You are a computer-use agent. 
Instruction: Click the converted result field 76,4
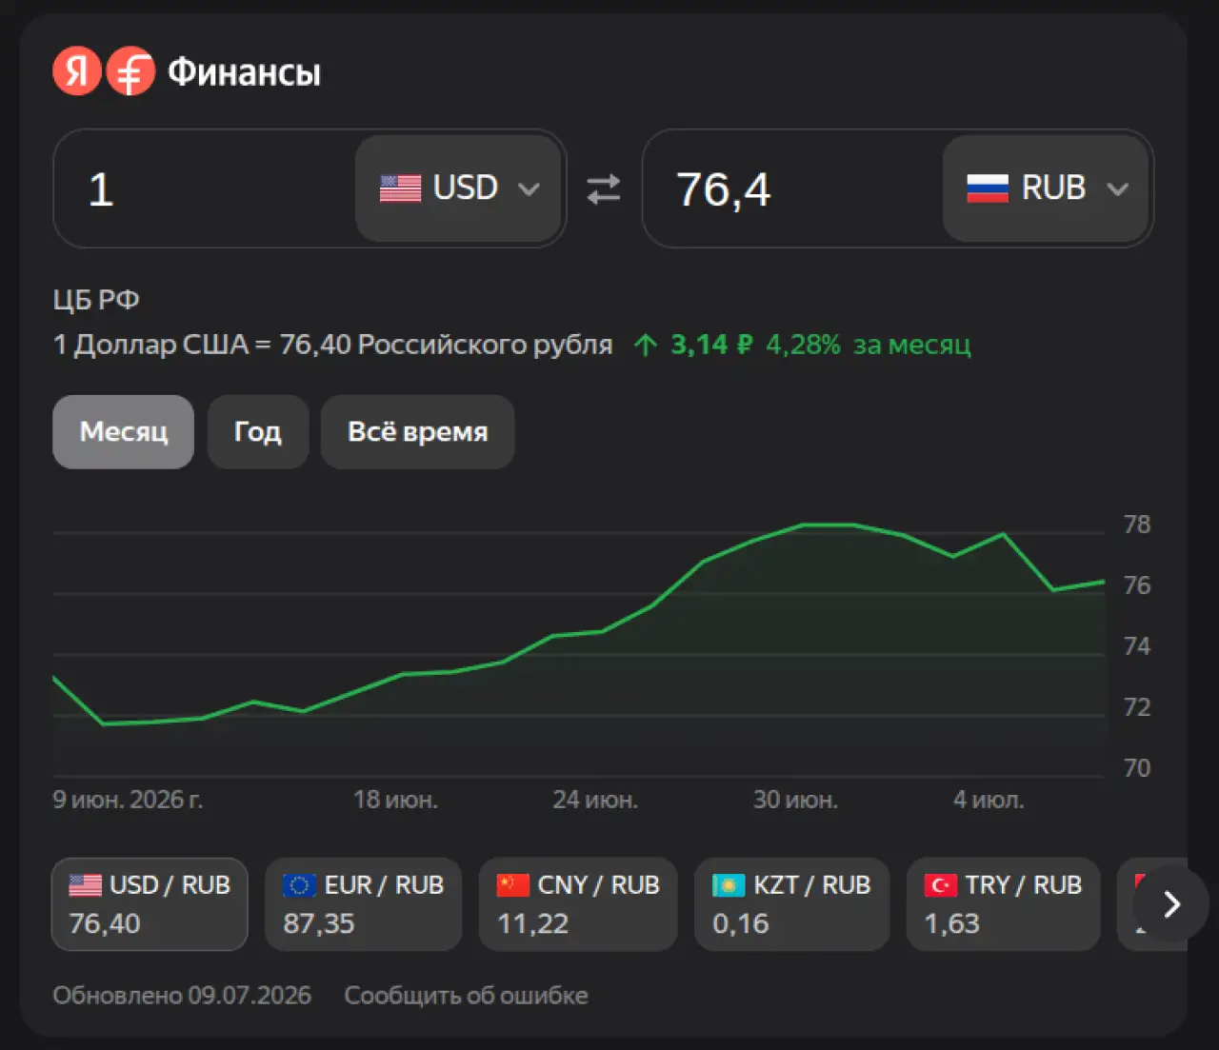tap(793, 188)
